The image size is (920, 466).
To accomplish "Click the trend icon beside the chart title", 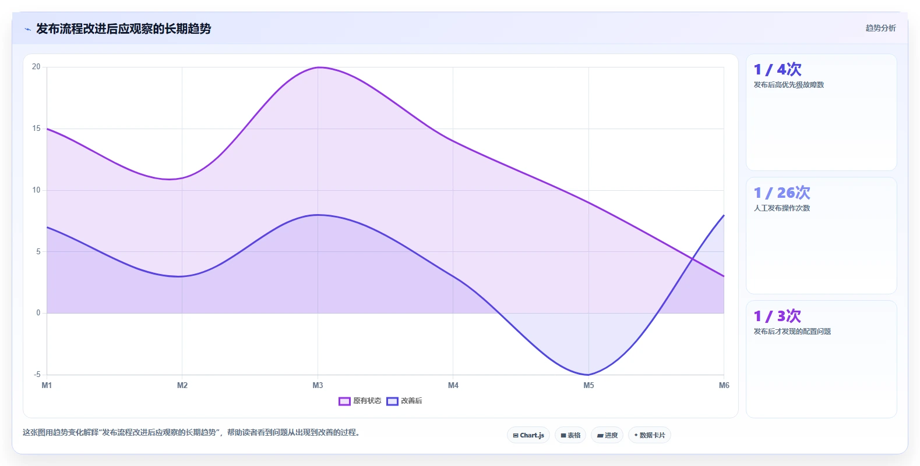I will (x=27, y=29).
